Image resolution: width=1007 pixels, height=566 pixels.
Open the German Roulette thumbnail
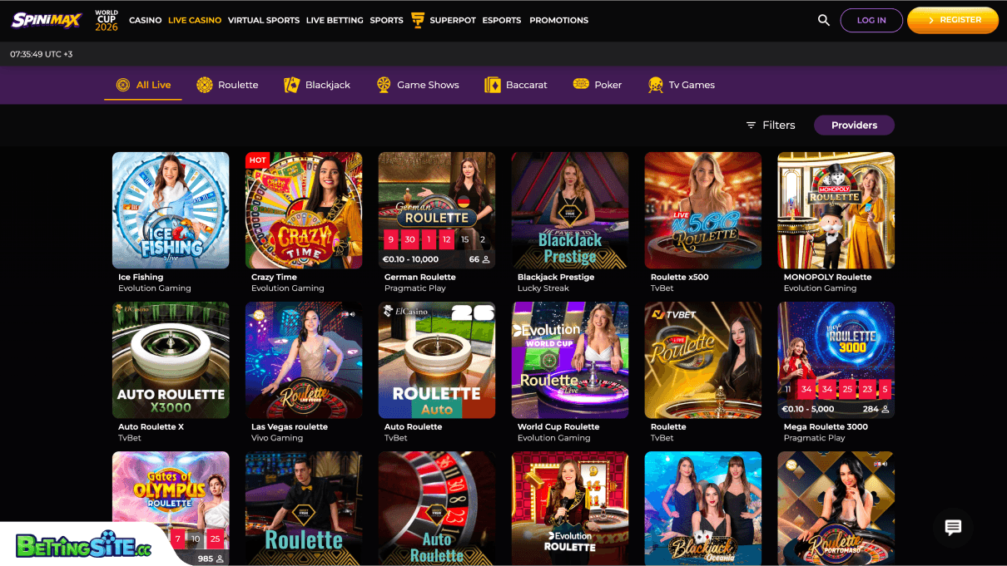coord(437,210)
